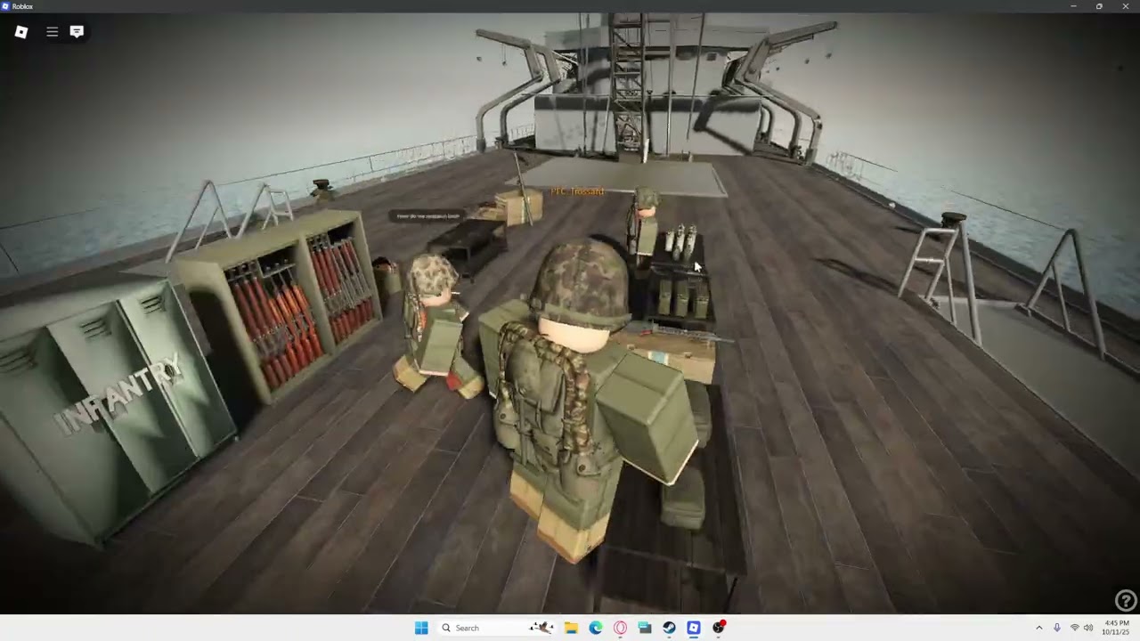The width and height of the screenshot is (1140, 641).
Task: Open the app icon left of Steam
Action: (645, 628)
